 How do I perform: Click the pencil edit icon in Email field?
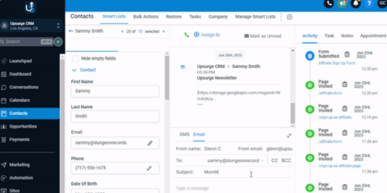click(x=150, y=143)
